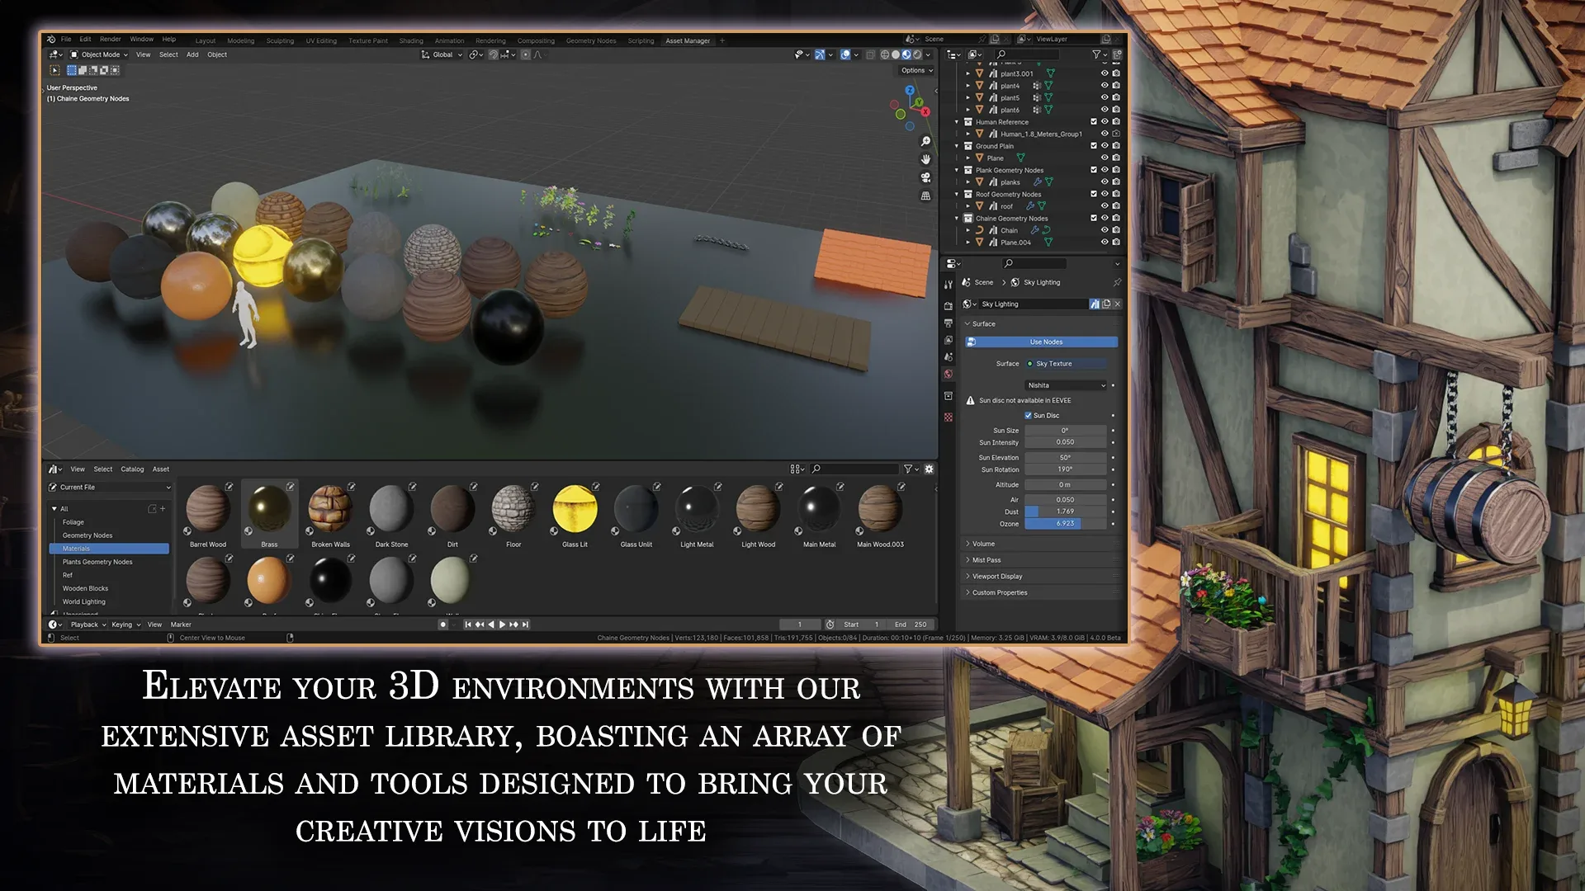Image resolution: width=1585 pixels, height=891 pixels.
Task: Click the Use Nodes button
Action: (x=1045, y=342)
